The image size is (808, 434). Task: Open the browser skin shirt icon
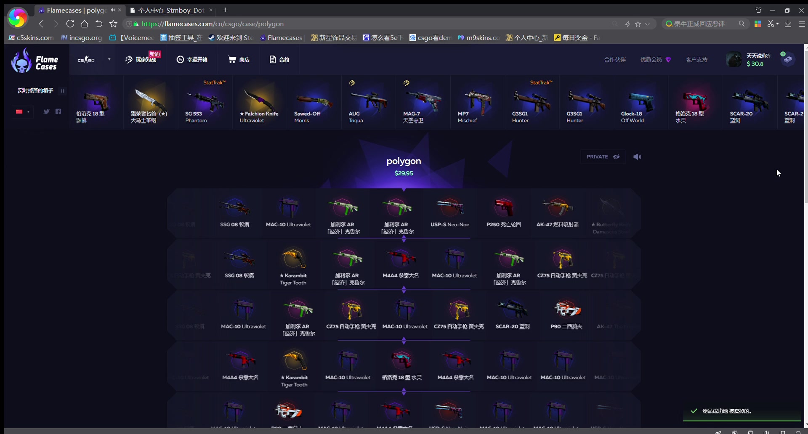click(759, 10)
